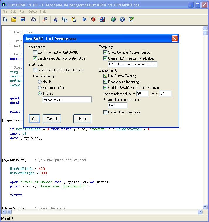Screen dimensions: 209x222
Task: Enable Start Just BASIC Editor full-screen
Action: [35, 70]
